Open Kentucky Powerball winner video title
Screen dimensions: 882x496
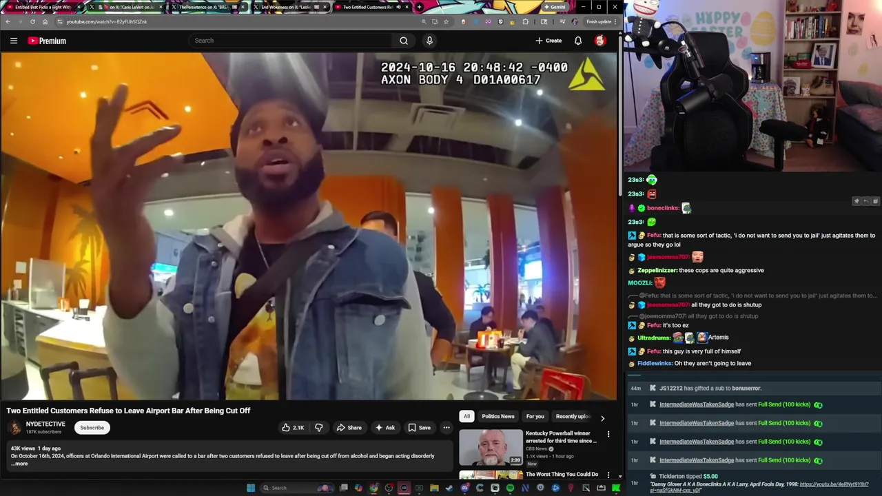click(x=562, y=437)
